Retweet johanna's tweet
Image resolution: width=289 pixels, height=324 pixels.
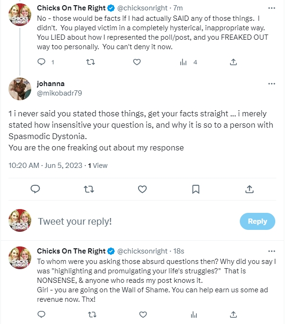(88, 189)
